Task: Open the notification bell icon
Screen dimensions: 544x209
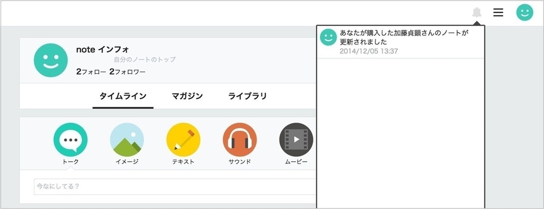Action: [x=477, y=13]
